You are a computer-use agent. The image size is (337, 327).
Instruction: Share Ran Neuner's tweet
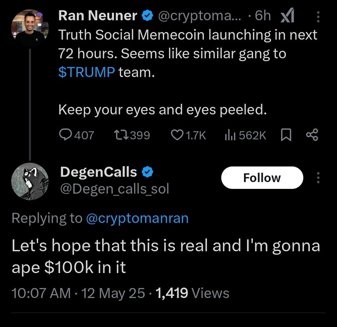312,135
